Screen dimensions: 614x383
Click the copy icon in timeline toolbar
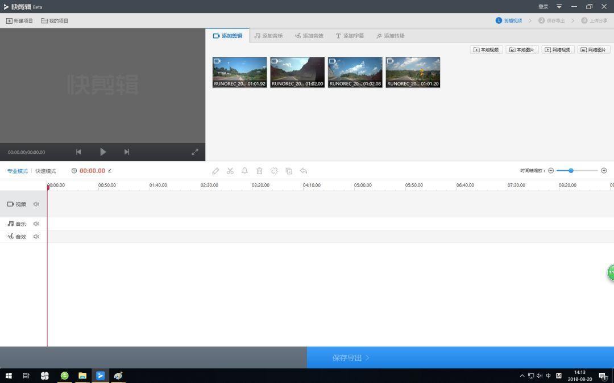[x=289, y=171]
